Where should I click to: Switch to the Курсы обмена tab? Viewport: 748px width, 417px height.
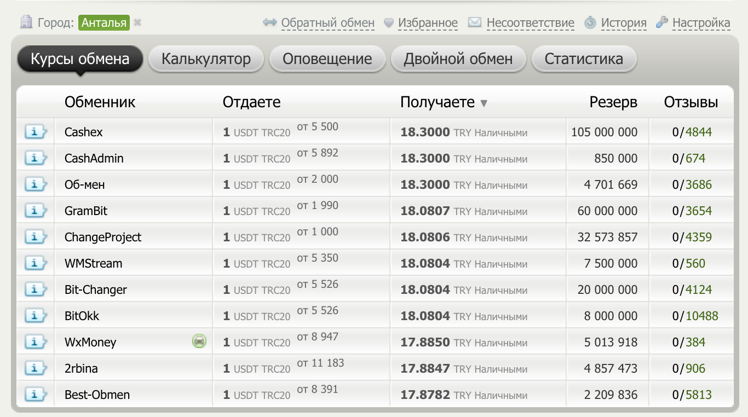click(80, 59)
